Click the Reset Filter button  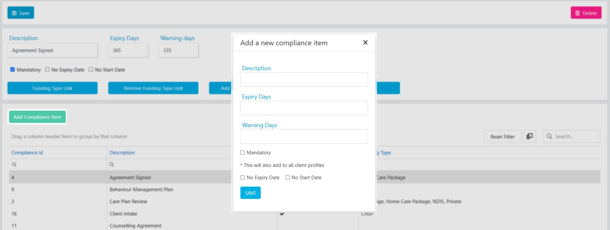(x=502, y=137)
